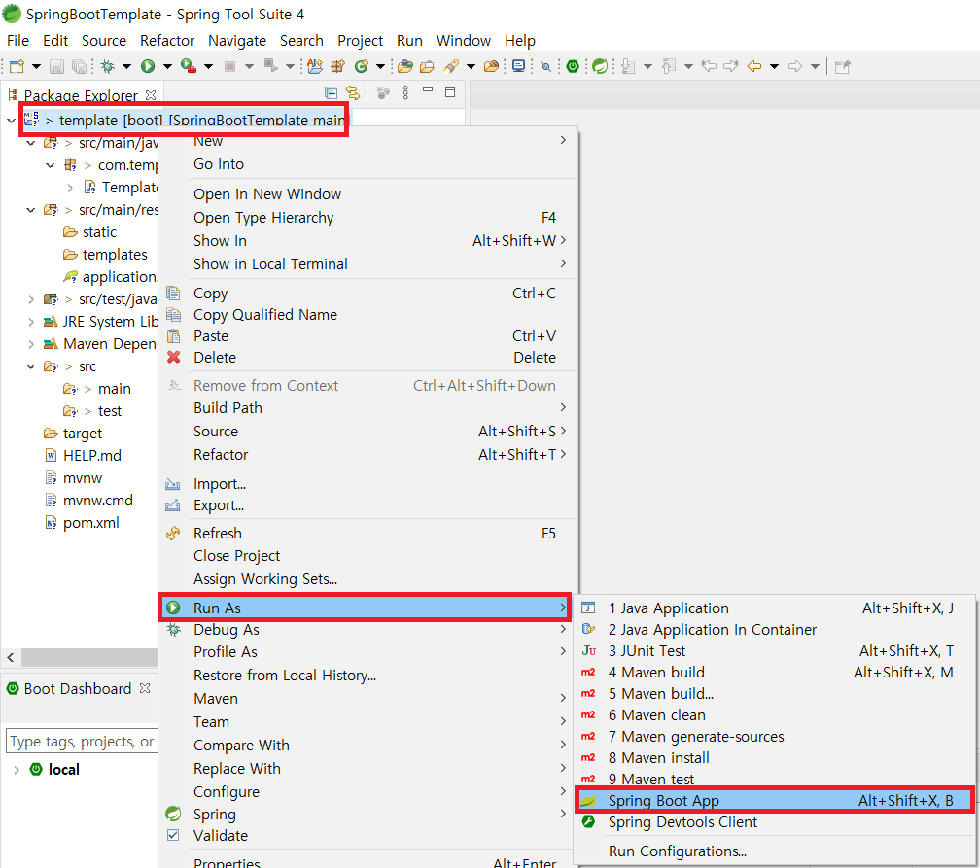
Task: Close the Package Explorer tab
Action: pyautogui.click(x=151, y=95)
